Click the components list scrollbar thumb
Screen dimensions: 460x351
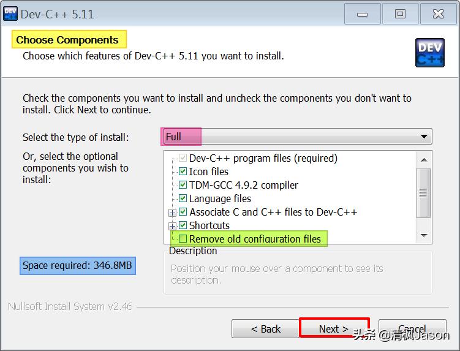coord(423,192)
